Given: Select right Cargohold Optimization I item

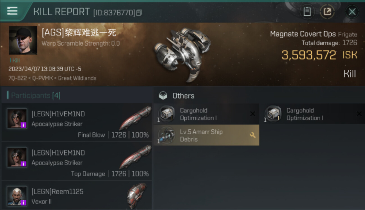Looking at the screenshot, I should click(x=313, y=114).
